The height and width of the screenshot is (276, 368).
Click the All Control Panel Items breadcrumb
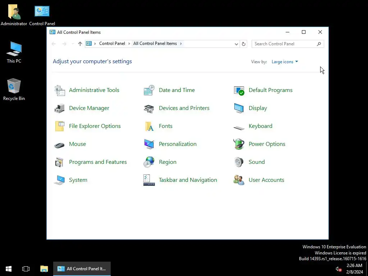pyautogui.click(x=155, y=43)
